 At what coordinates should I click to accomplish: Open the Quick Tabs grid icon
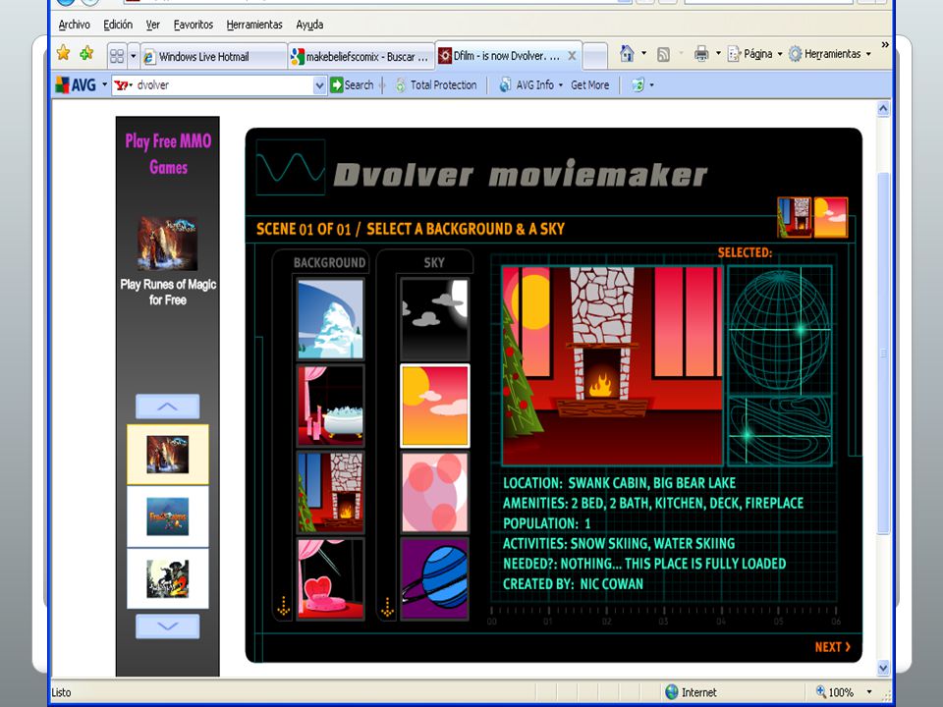pyautogui.click(x=117, y=57)
